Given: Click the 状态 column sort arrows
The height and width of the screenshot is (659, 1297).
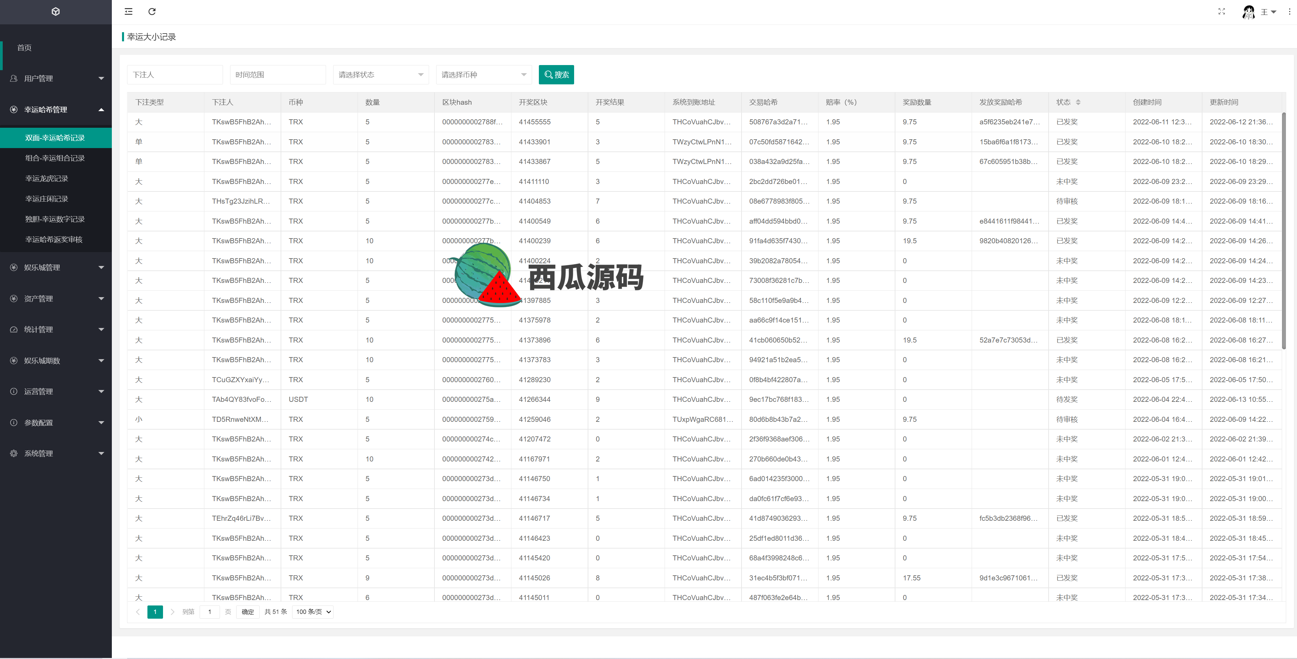Looking at the screenshot, I should tap(1078, 102).
